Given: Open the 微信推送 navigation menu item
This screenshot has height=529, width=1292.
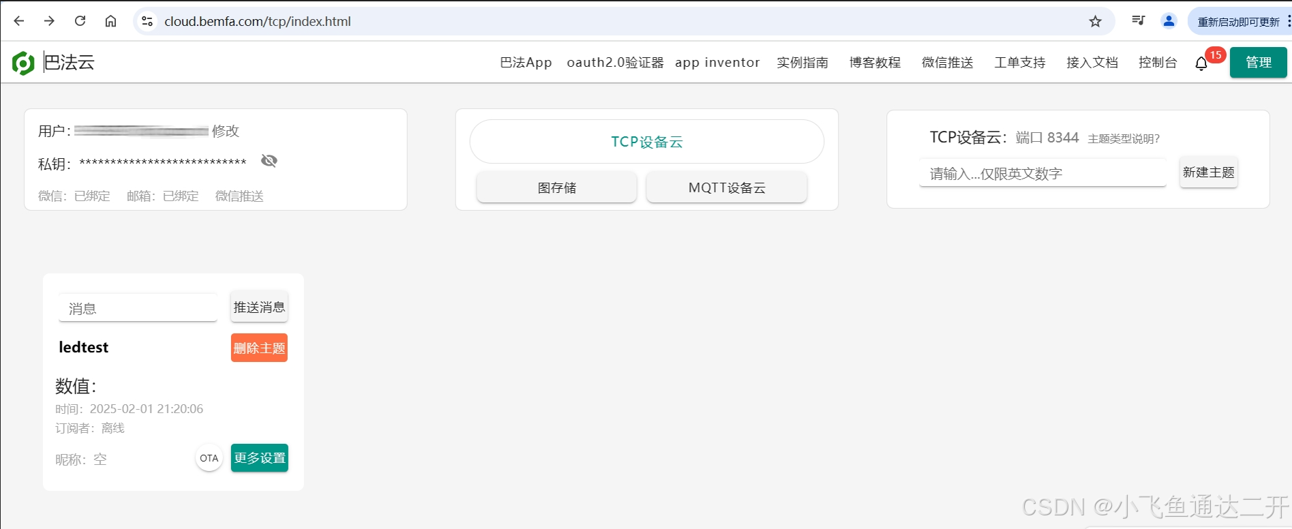Looking at the screenshot, I should pyautogui.click(x=947, y=63).
